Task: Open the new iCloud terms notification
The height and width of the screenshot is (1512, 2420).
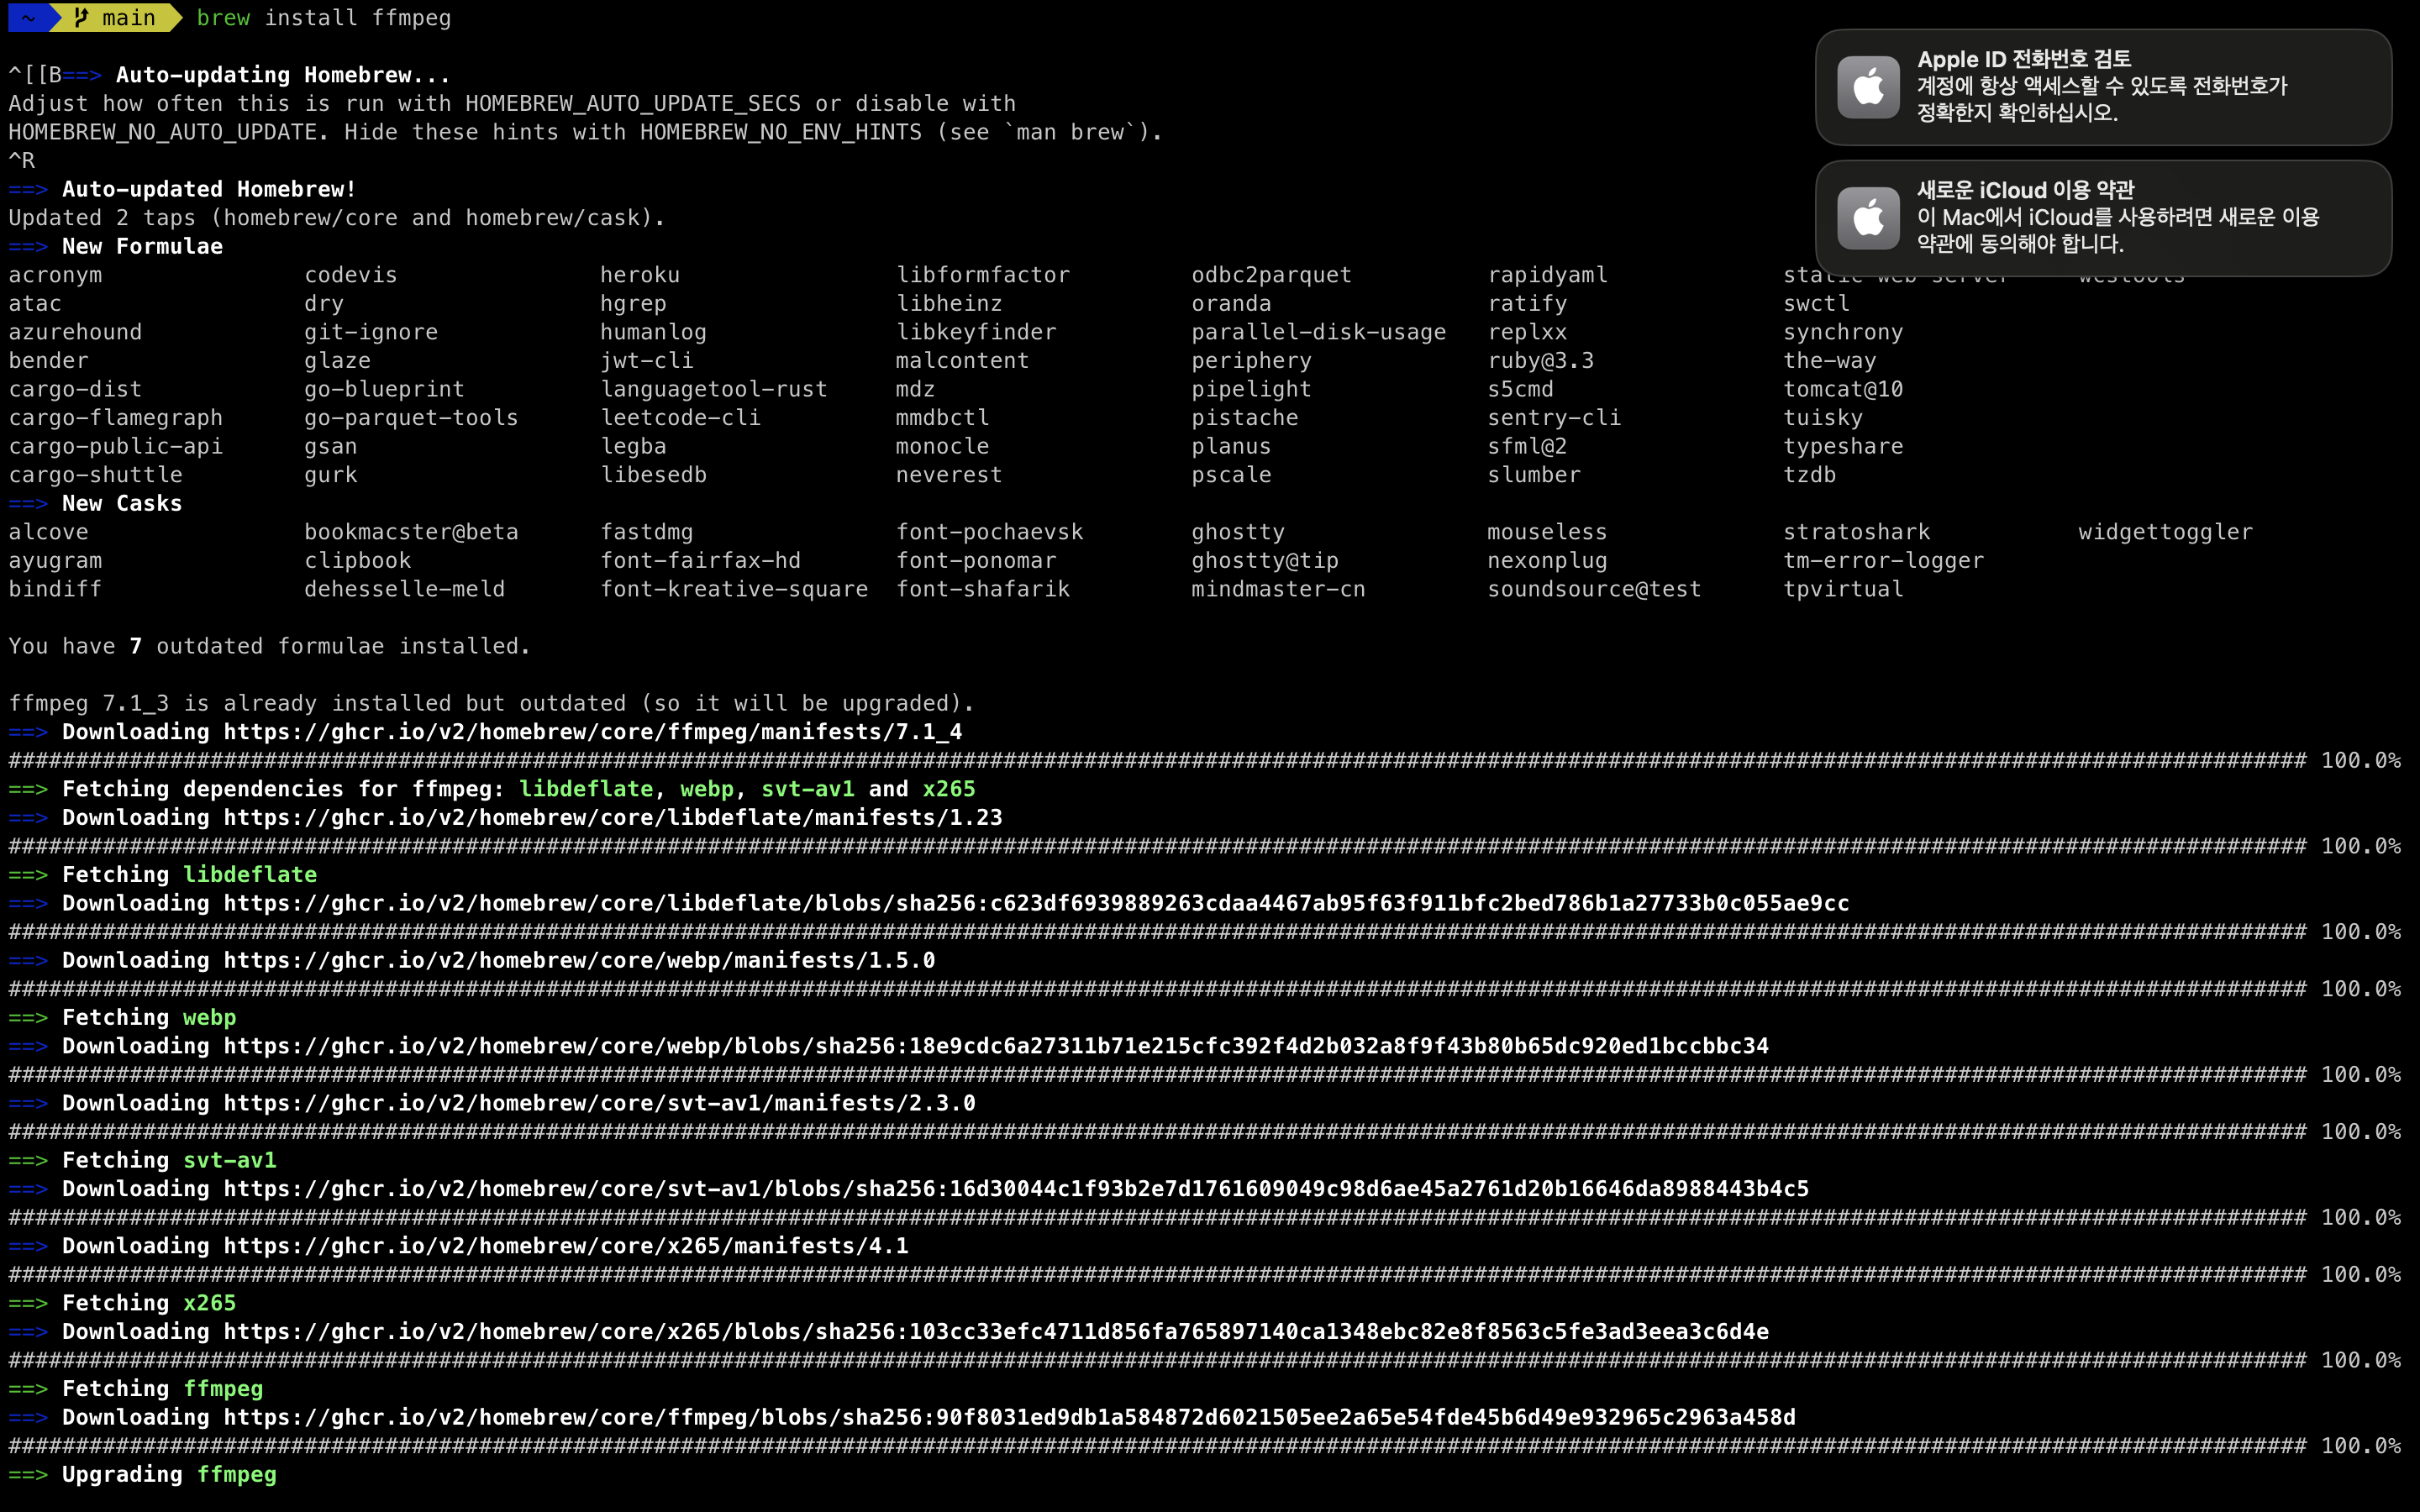Action: pos(2103,218)
